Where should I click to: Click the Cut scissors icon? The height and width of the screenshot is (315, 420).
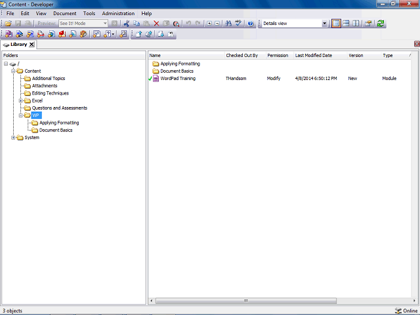[127, 24]
